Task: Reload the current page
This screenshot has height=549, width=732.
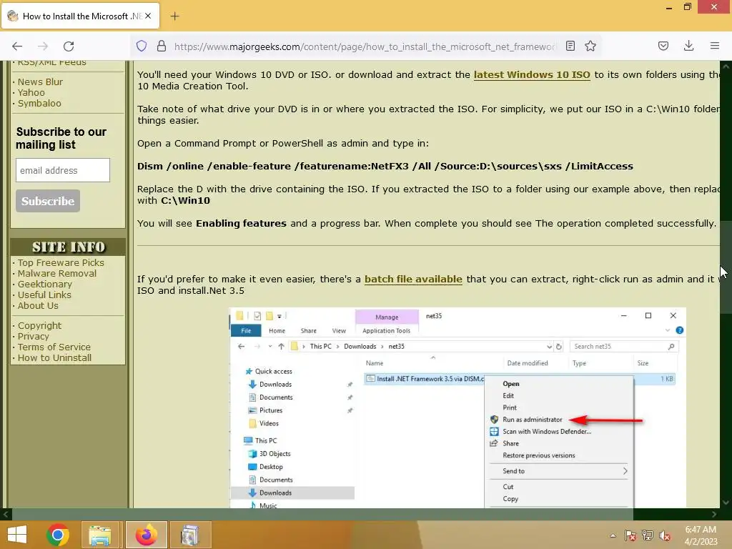Action: pos(69,46)
